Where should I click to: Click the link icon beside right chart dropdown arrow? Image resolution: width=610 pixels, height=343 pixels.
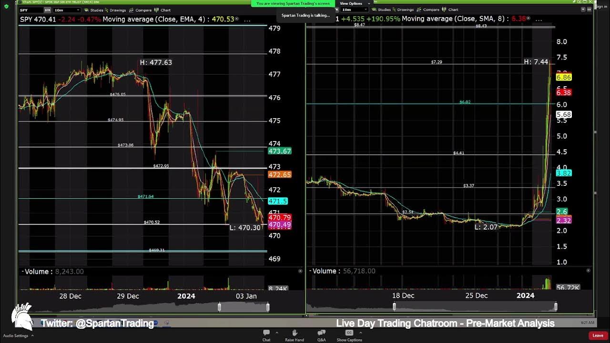(x=589, y=10)
